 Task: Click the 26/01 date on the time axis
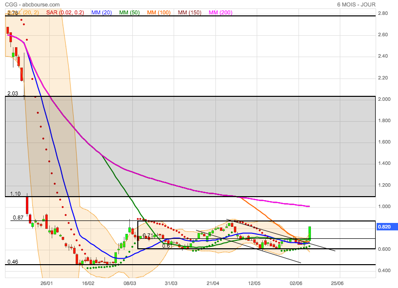(46, 284)
